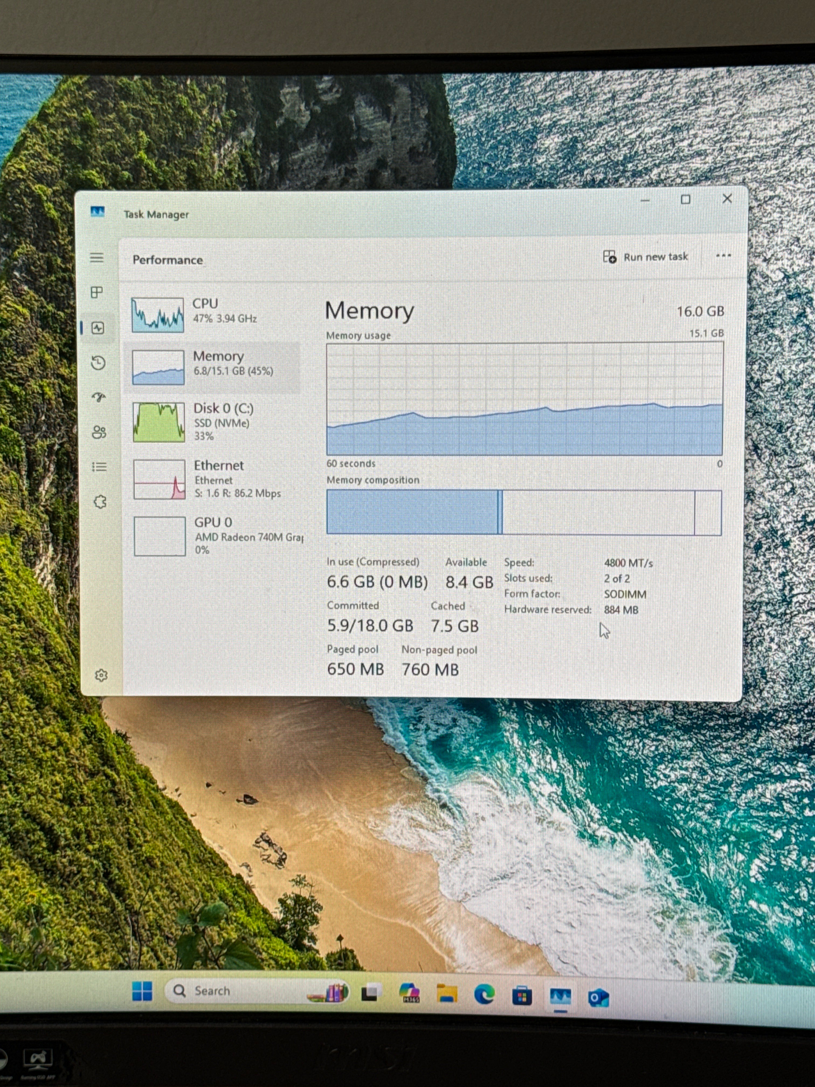Image resolution: width=815 pixels, height=1087 pixels.
Task: Open Windows Start button on taskbar
Action: coord(143,991)
